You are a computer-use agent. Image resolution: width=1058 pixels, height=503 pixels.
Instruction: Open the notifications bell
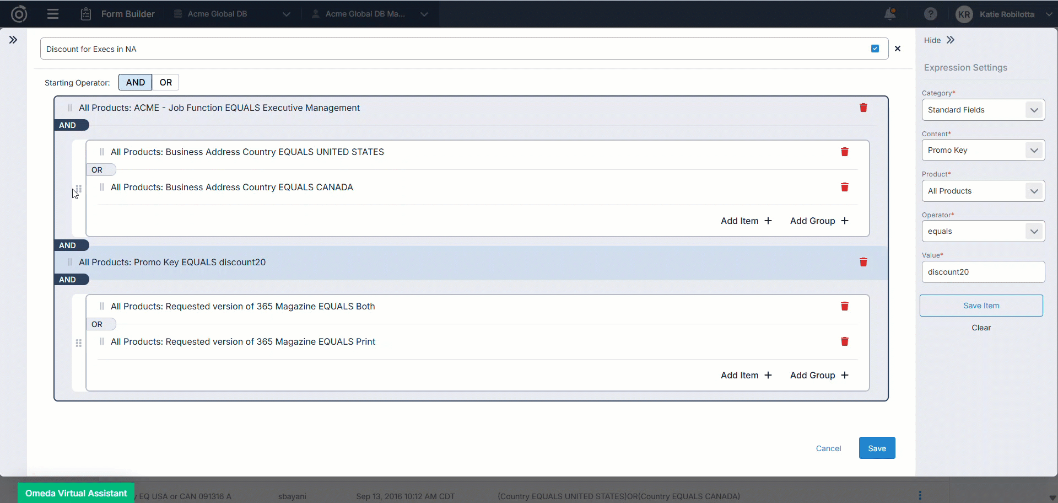pyautogui.click(x=889, y=14)
